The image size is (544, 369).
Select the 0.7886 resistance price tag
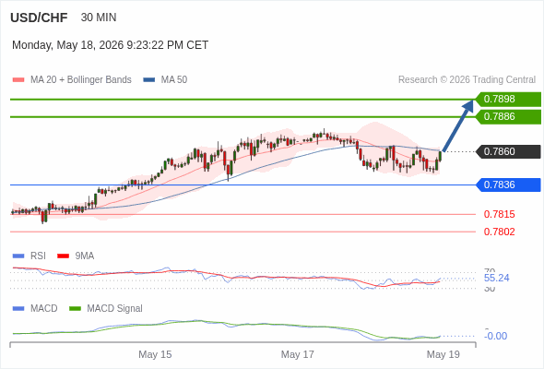coord(508,116)
